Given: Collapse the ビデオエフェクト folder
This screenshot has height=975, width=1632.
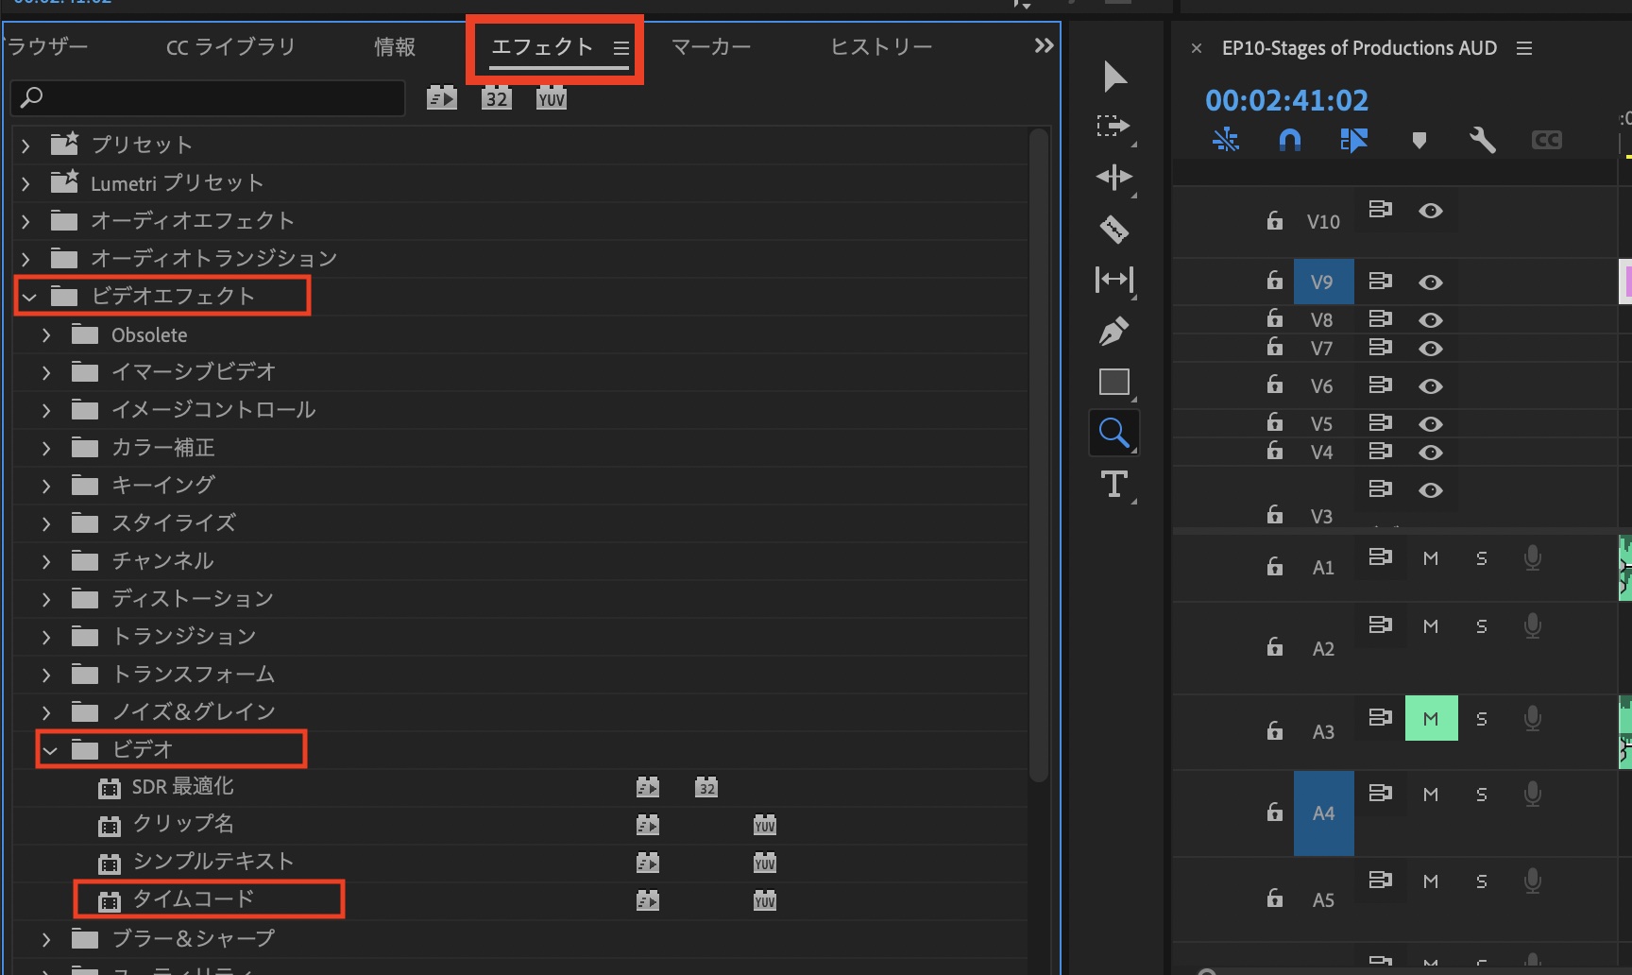Looking at the screenshot, I should [27, 296].
